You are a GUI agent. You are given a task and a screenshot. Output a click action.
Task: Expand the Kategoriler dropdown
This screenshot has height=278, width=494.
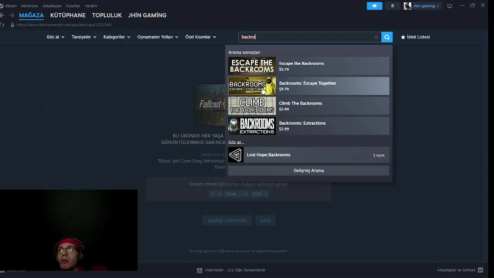(117, 37)
